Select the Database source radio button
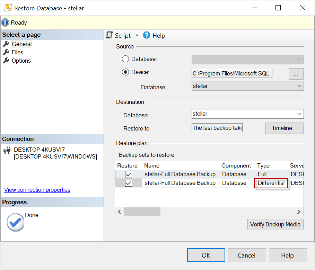 pyautogui.click(x=125, y=59)
